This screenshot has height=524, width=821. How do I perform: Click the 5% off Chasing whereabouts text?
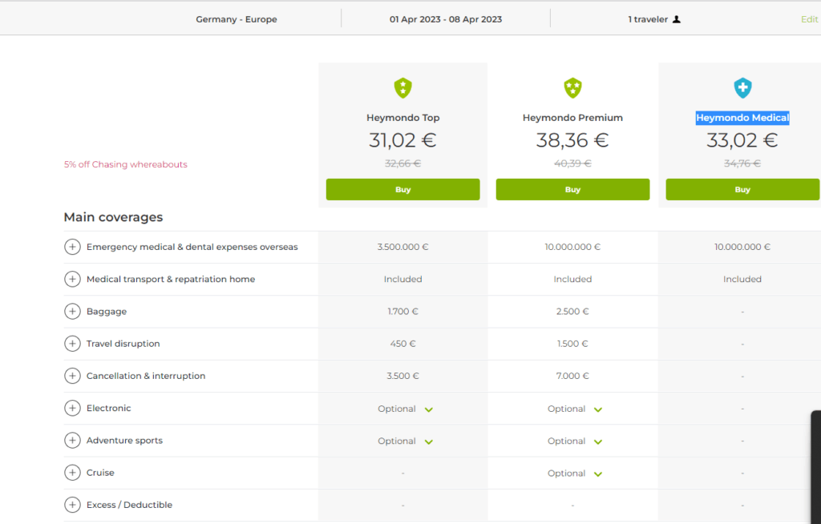pos(126,164)
